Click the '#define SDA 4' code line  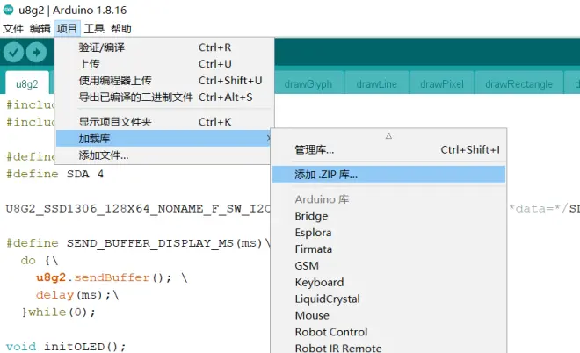click(x=54, y=174)
